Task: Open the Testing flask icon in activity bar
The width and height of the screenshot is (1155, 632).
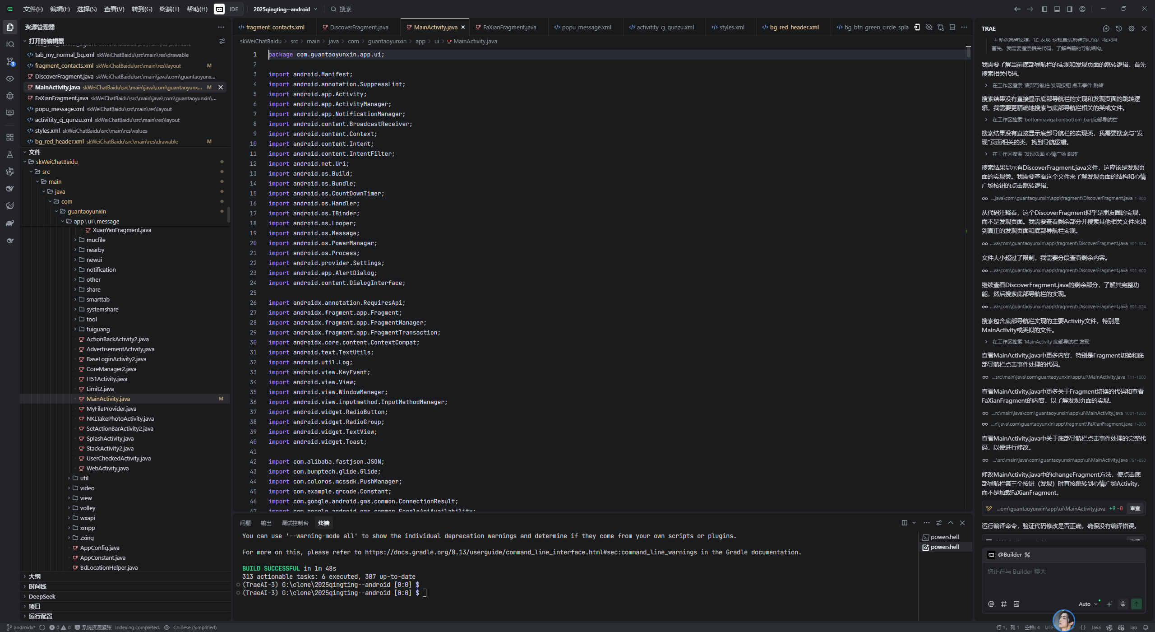Action: (x=10, y=154)
